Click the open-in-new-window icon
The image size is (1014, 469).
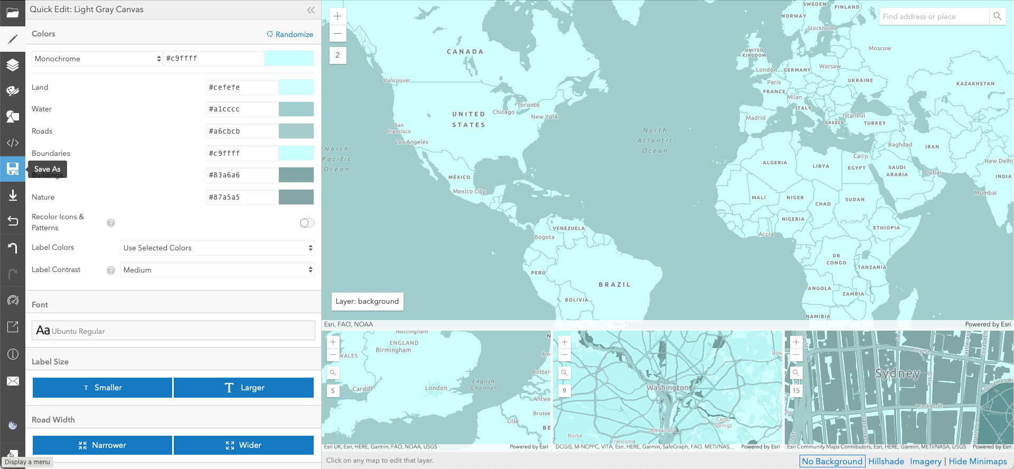pyautogui.click(x=13, y=327)
